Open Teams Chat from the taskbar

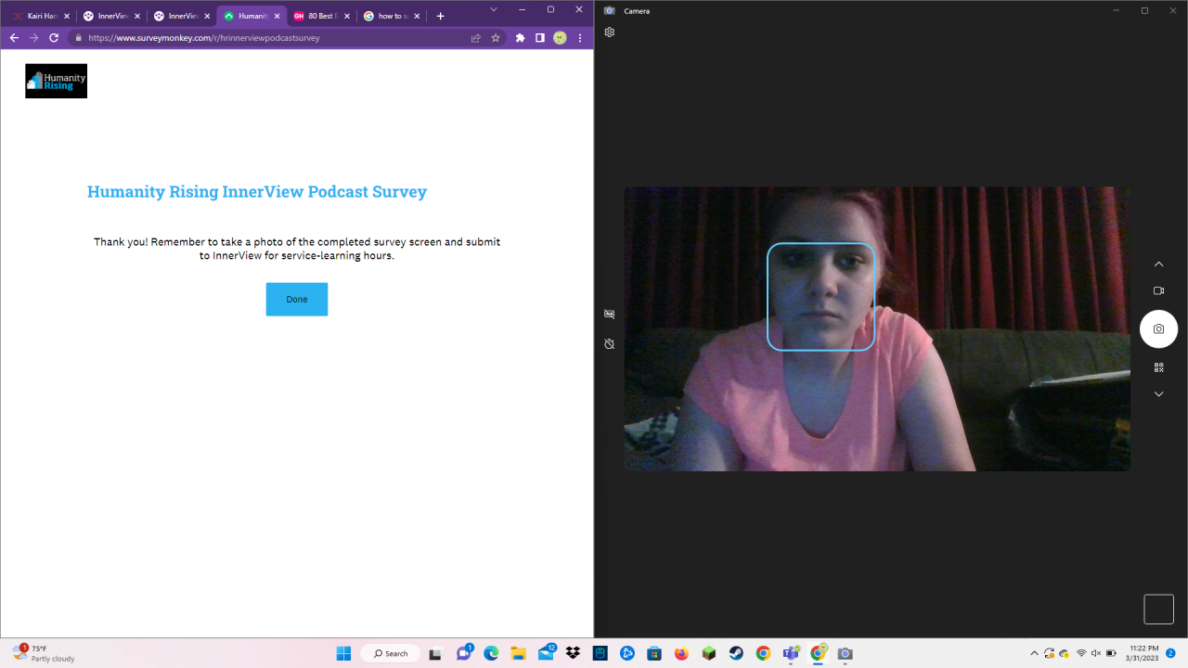(463, 653)
